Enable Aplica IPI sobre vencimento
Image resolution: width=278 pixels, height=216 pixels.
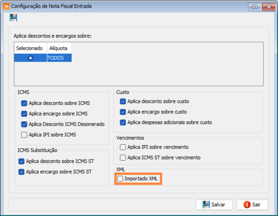[x=123, y=147]
